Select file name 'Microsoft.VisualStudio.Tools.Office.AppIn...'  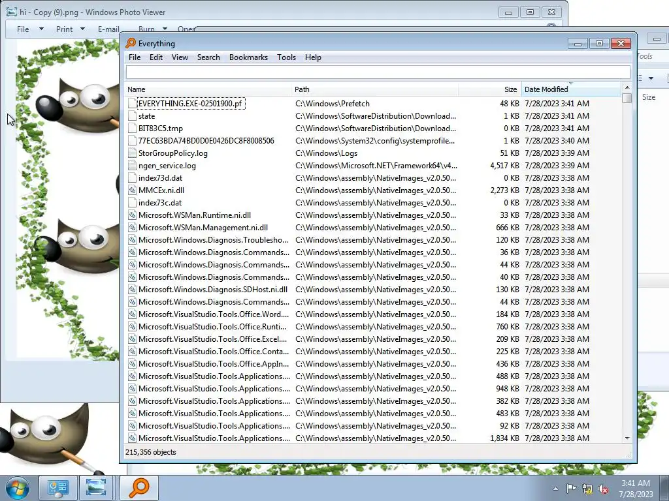[x=214, y=364]
